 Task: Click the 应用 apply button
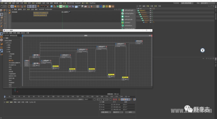pyautogui.click(x=130, y=112)
